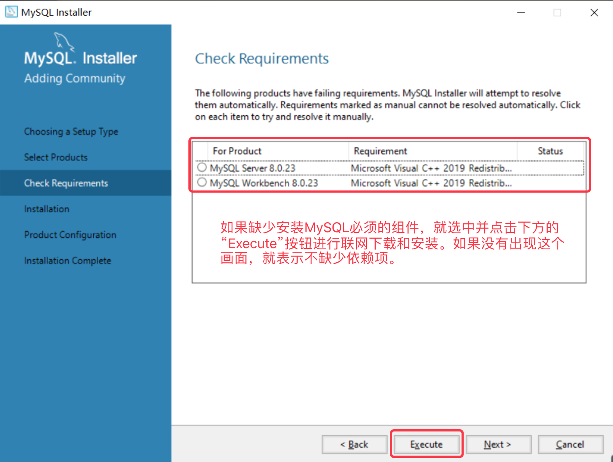The image size is (613, 462).
Task: Select the MySQL Workbench 8.0.23 radio circle
Action: [x=202, y=183]
